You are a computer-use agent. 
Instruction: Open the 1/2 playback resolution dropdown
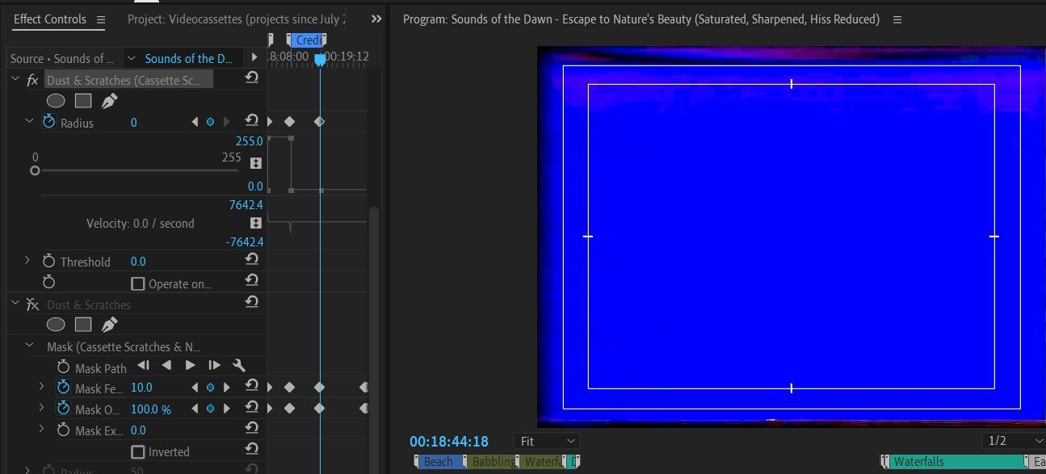(x=1014, y=441)
